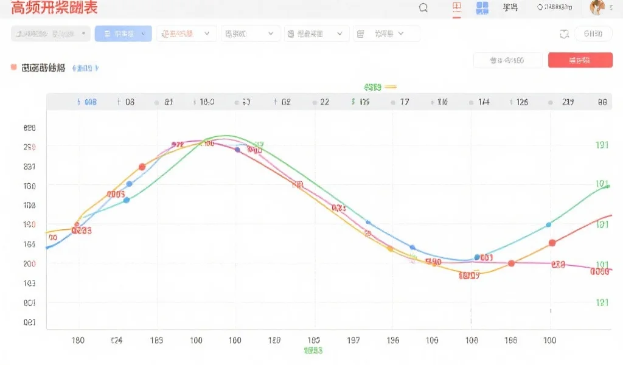
Task: Click the search magnifier icon in the header
Action: (423, 7)
